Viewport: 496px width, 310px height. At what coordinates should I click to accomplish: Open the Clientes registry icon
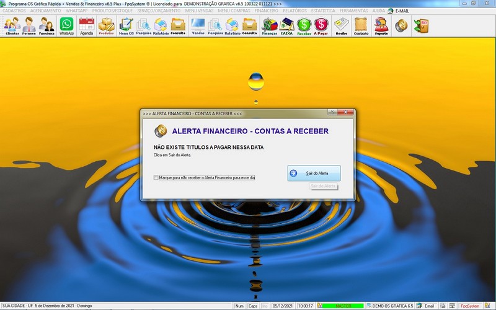pos(12,26)
